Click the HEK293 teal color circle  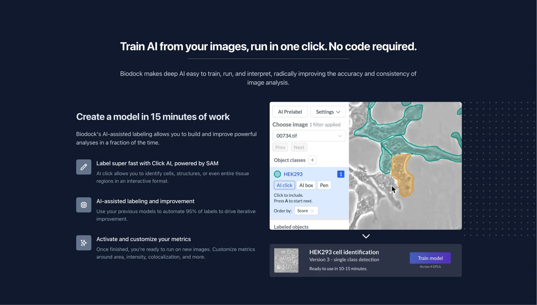pyautogui.click(x=278, y=174)
